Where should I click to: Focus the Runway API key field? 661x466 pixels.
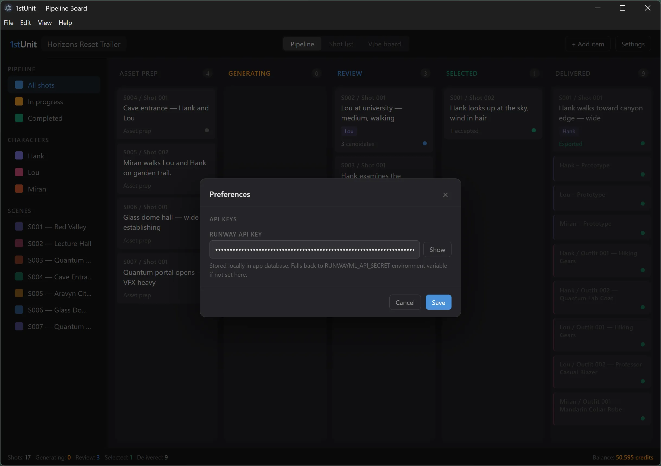pos(314,250)
